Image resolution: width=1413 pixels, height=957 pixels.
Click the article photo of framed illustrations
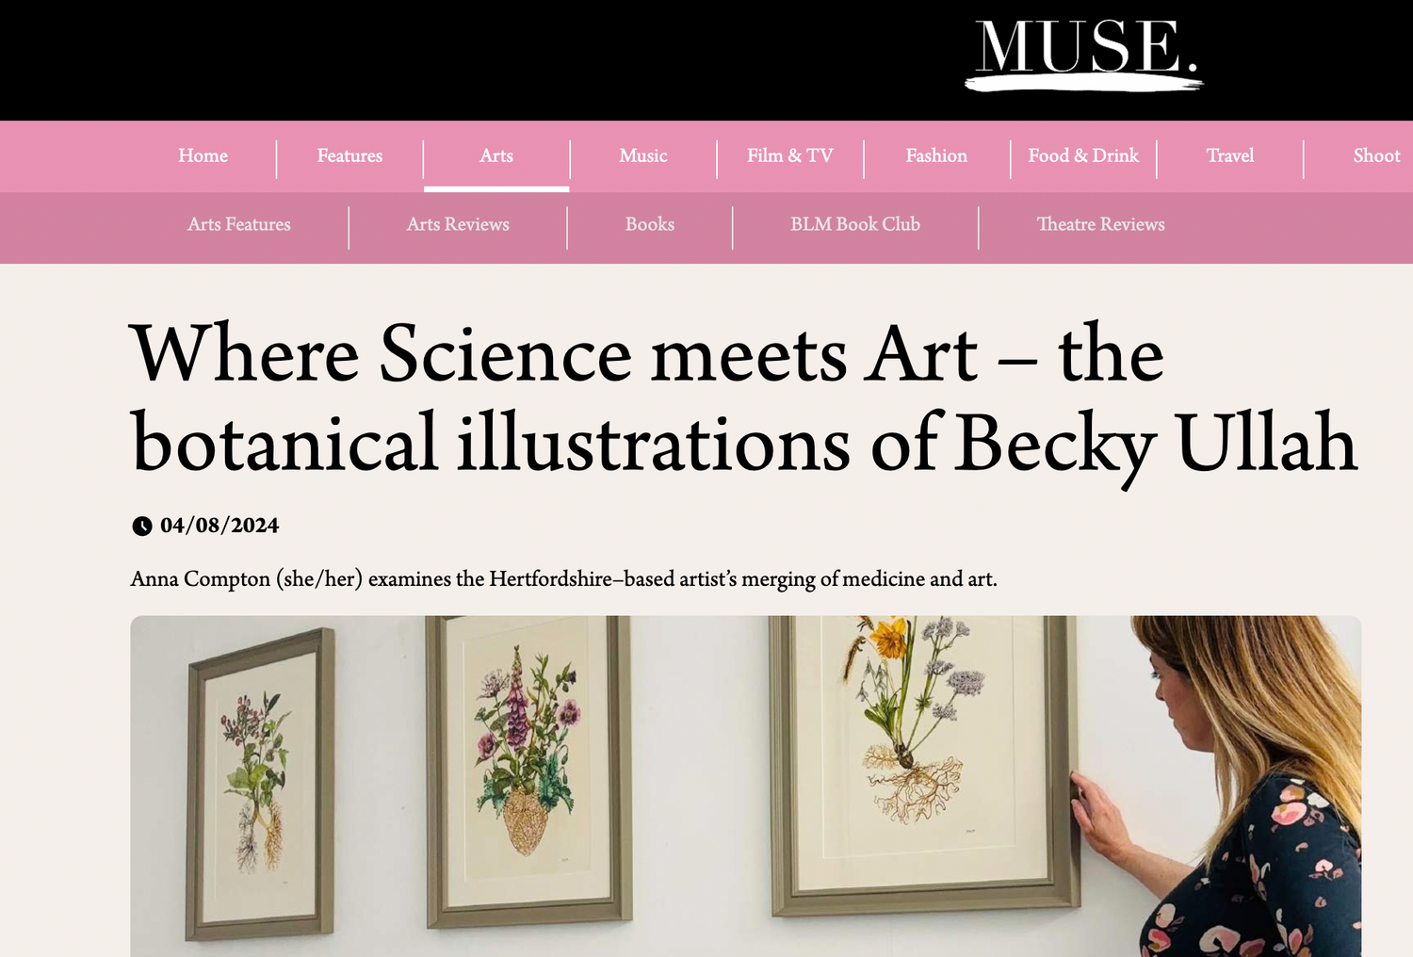pos(745,786)
